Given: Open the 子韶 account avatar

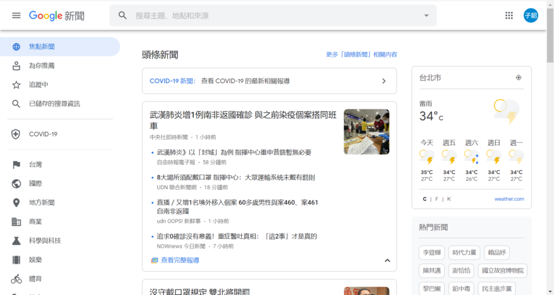Looking at the screenshot, I should pyautogui.click(x=531, y=16).
